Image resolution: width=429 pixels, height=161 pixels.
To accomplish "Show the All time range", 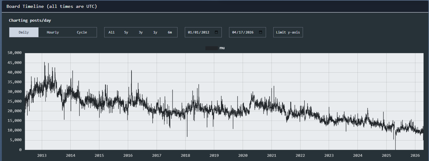I will (x=111, y=32).
